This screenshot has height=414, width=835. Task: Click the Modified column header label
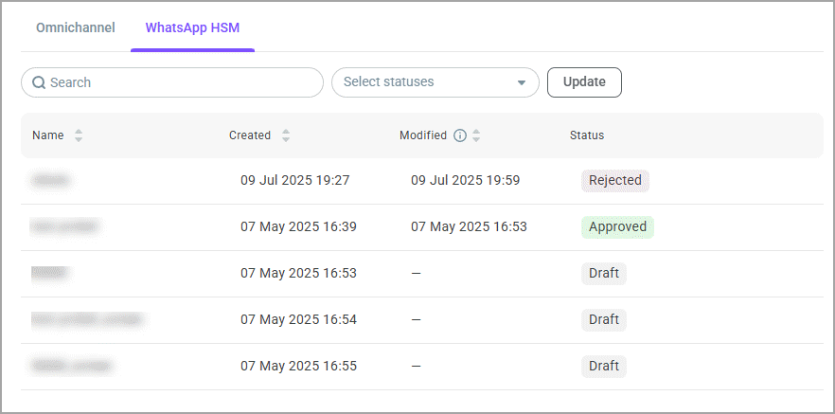[x=423, y=135]
